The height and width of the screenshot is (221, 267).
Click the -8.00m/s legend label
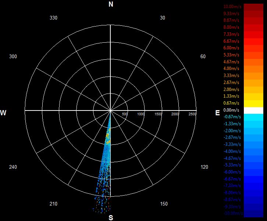[232, 193]
